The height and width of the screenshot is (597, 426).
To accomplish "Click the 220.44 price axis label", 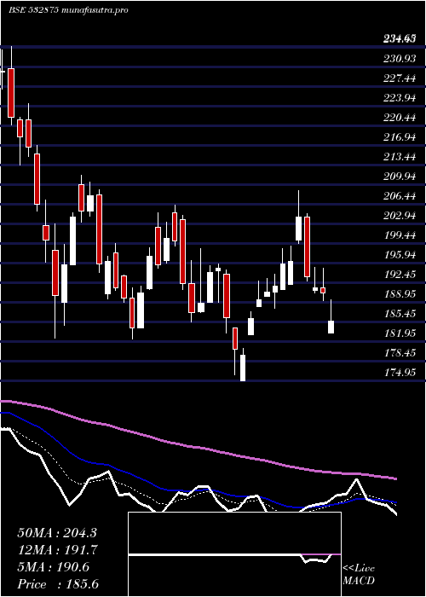I will 399,118.
